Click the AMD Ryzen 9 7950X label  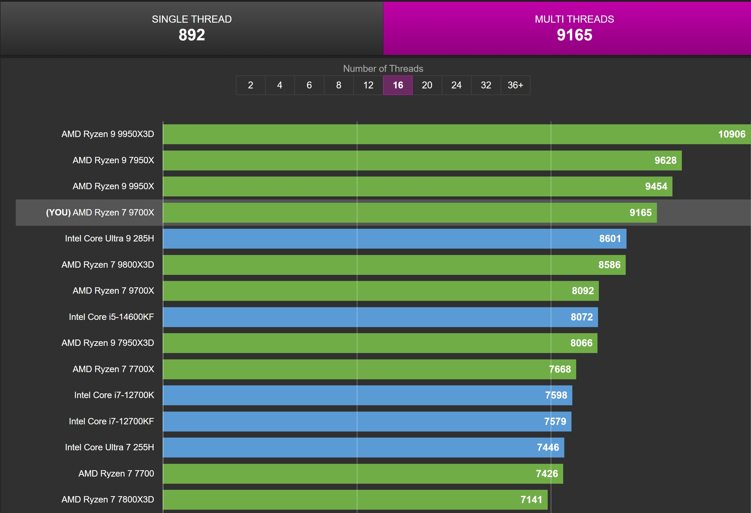tap(113, 160)
